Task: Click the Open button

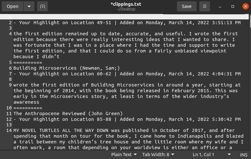Action: 12,6
